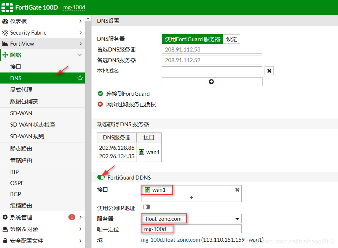Click the DNS服务器 table column header
The width and height of the screenshot is (338, 248).
coord(117,138)
